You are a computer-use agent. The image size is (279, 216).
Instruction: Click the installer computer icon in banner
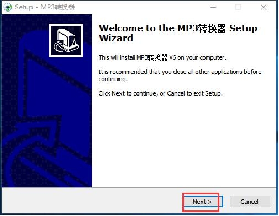coord(66,40)
